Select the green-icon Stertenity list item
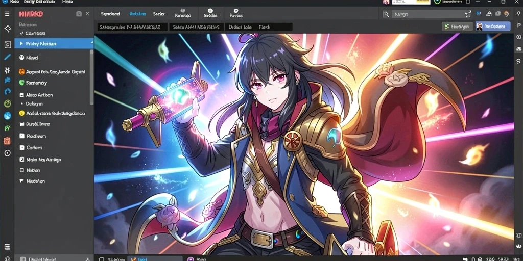The image size is (523, 261). tap(33, 83)
